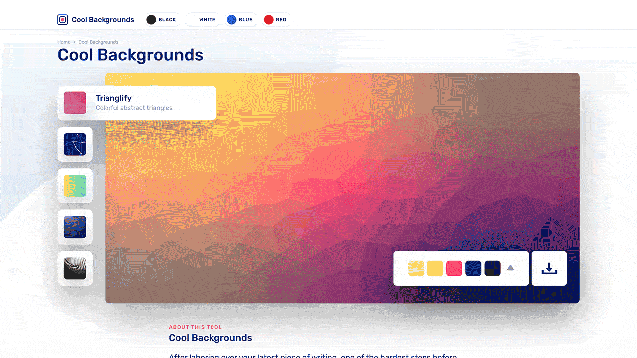Select the constellation background thumbnail
The width and height of the screenshot is (637, 358).
(x=75, y=144)
